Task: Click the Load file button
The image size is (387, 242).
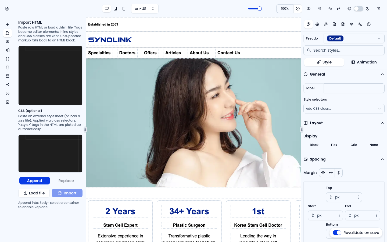Action: [34, 193]
